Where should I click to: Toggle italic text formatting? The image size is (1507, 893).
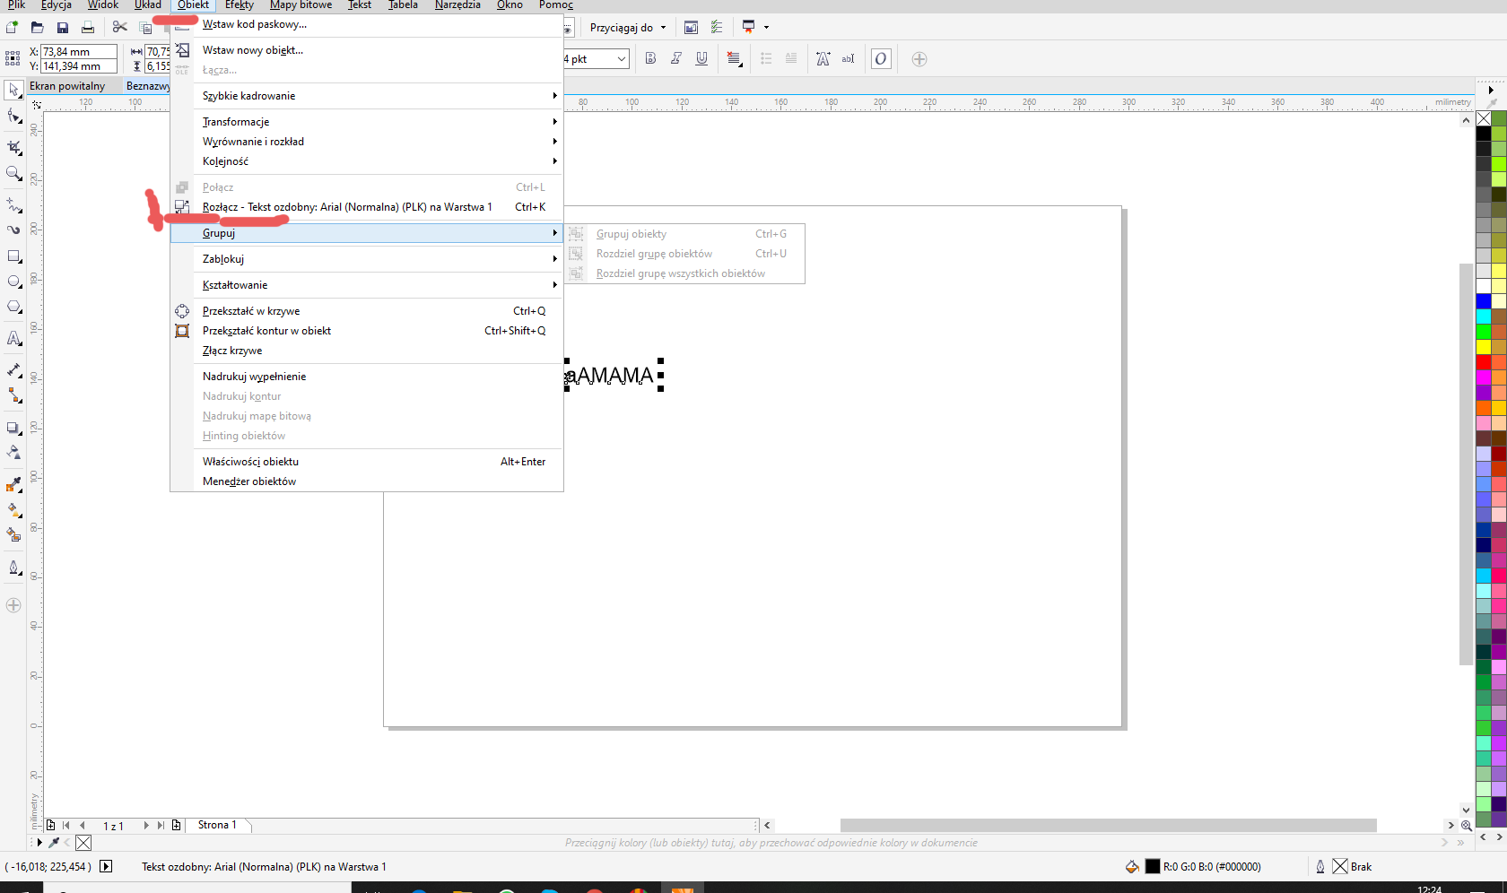tap(676, 59)
